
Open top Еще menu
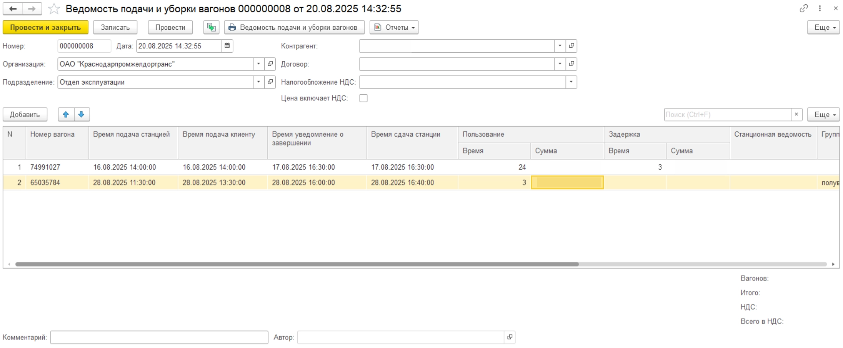pos(823,27)
